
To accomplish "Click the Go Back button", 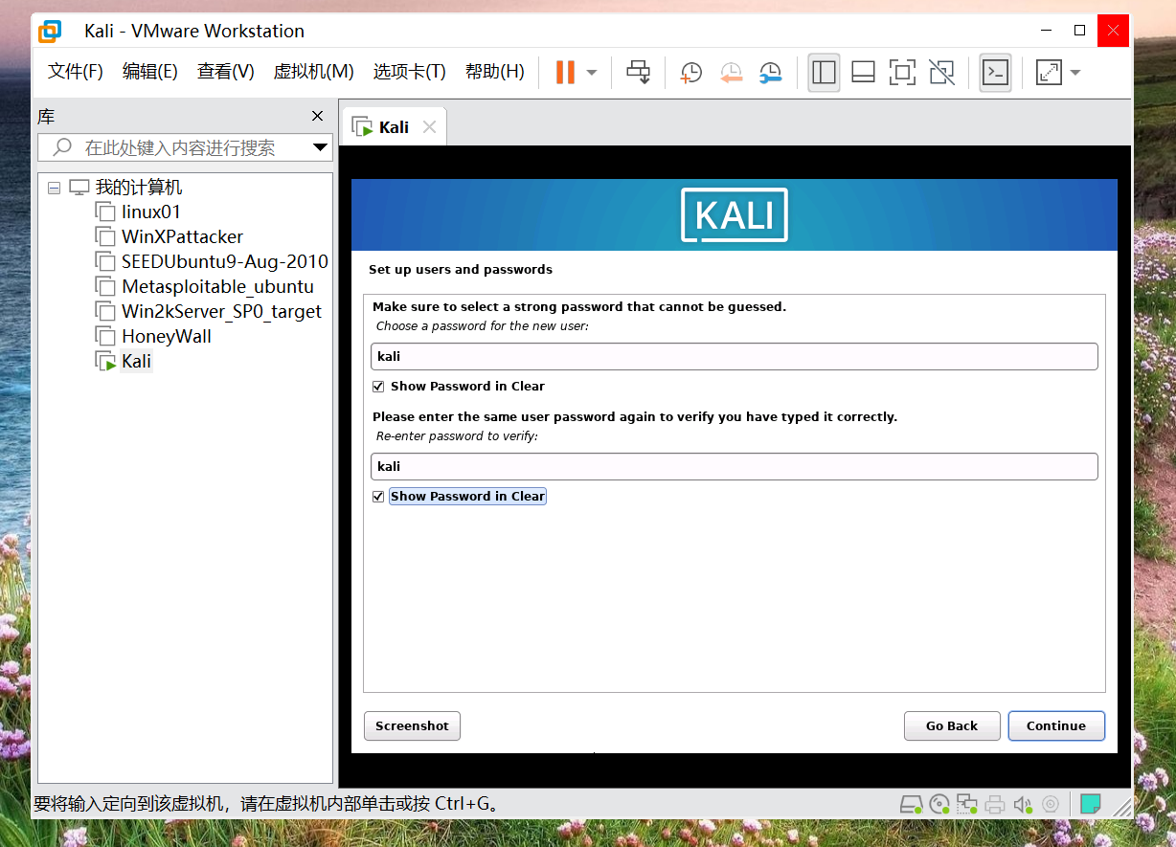I will point(952,726).
